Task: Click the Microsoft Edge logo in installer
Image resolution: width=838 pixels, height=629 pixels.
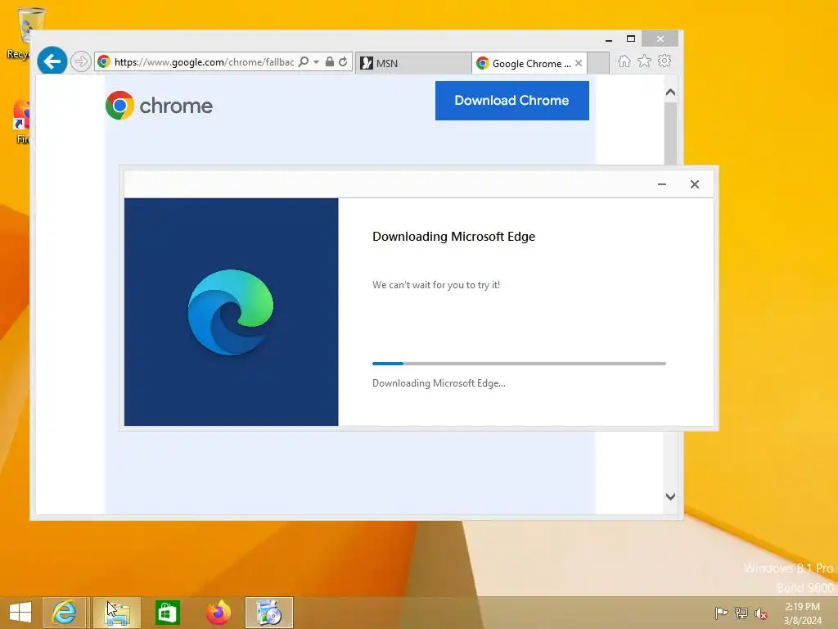Action: click(230, 312)
